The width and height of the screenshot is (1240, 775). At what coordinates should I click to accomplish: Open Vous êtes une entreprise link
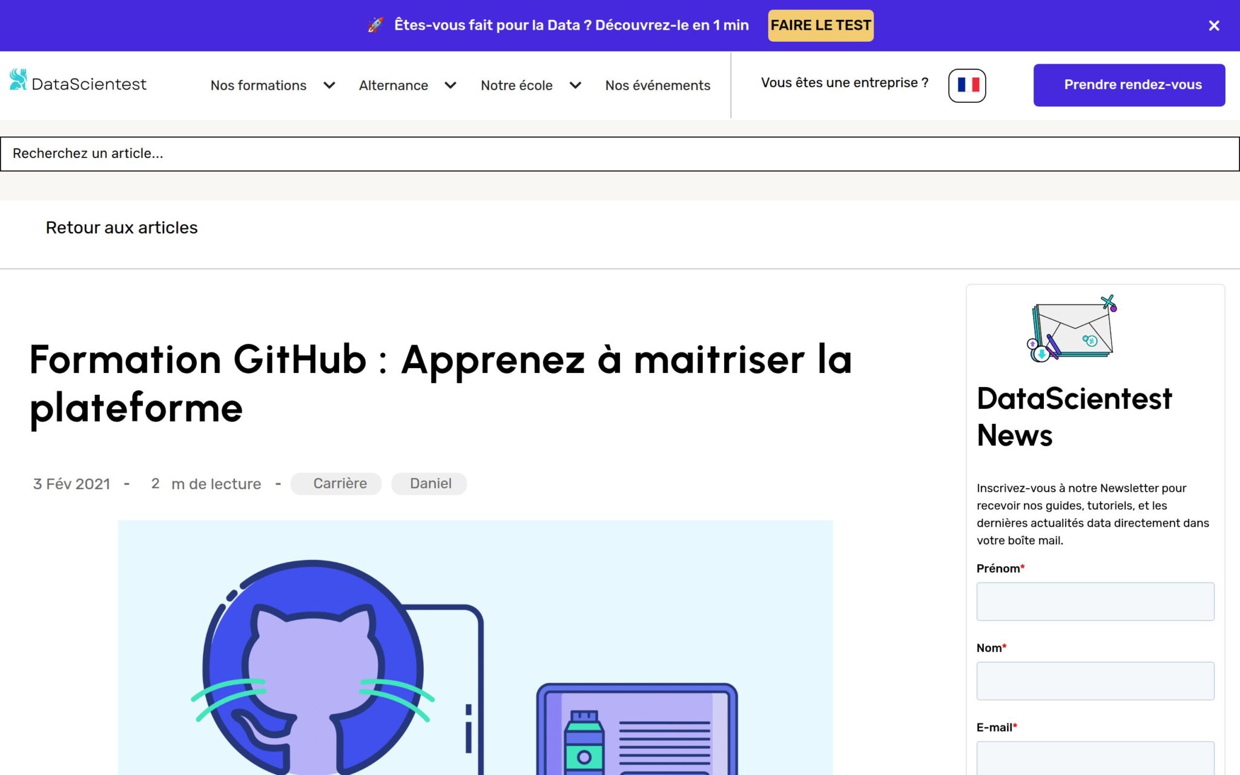tap(845, 83)
